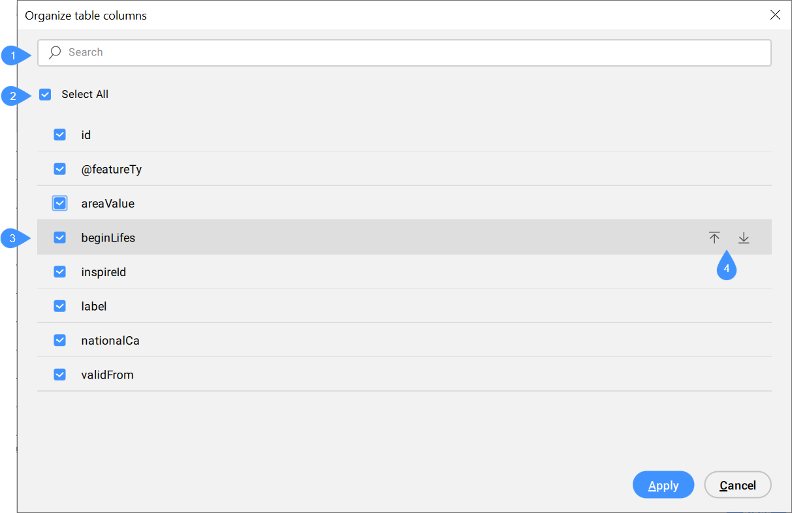This screenshot has height=513, width=792.
Task: Toggle the areaValue column checkbox
Action: tap(60, 204)
